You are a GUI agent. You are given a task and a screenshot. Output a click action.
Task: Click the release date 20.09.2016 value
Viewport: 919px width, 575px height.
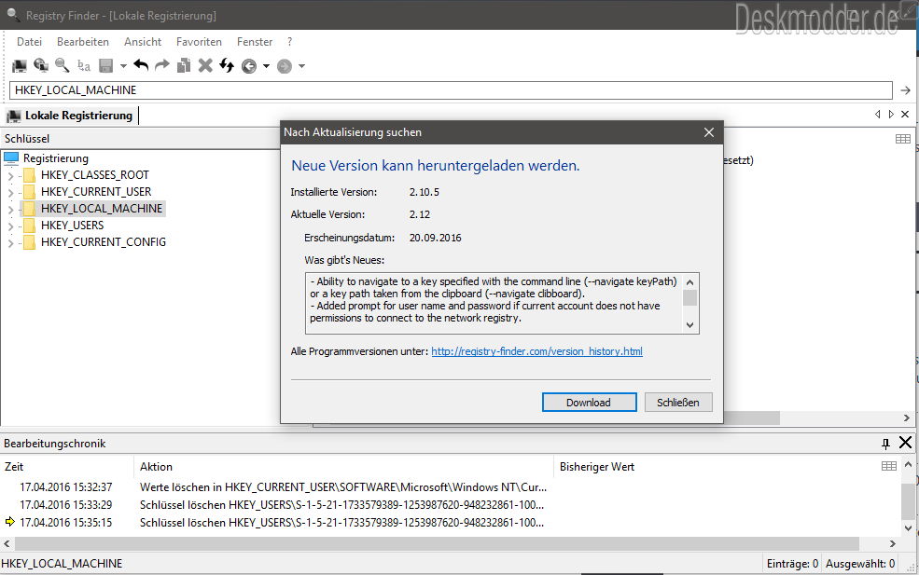click(x=436, y=238)
